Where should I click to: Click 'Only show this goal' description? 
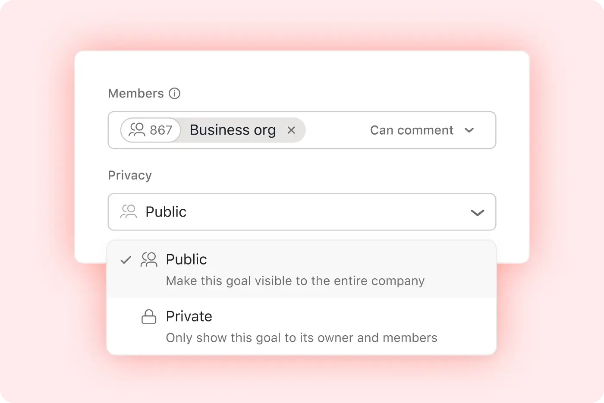coord(302,337)
